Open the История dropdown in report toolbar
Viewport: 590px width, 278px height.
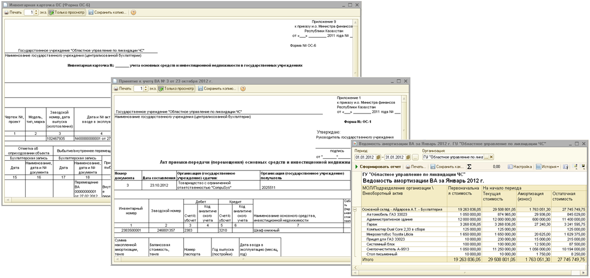[x=548, y=167]
